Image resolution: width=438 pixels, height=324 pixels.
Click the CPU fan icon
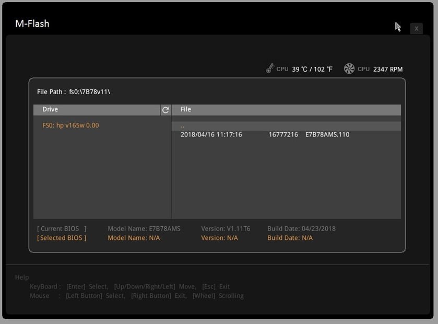point(349,68)
